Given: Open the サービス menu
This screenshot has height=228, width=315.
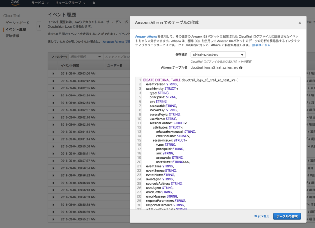Looking at the screenshot, I should (40, 3).
